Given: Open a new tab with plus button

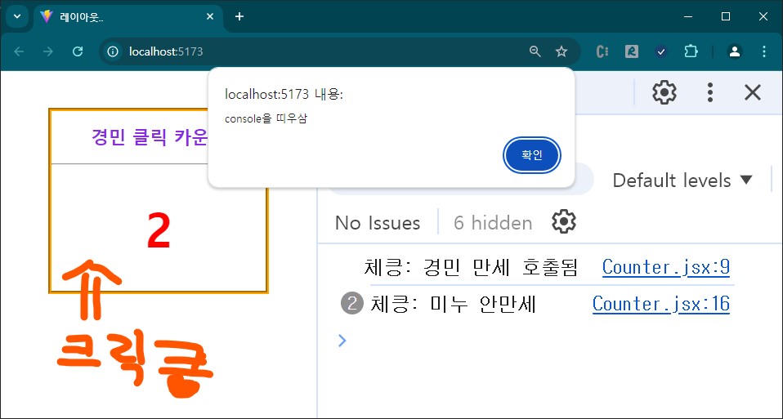Looking at the screenshot, I should pos(239,16).
